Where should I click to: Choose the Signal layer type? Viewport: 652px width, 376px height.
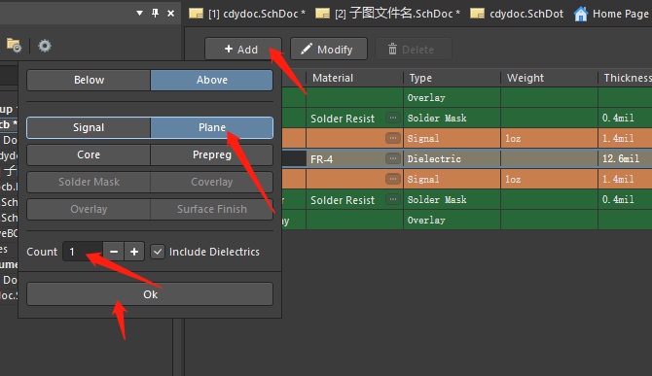(x=89, y=127)
